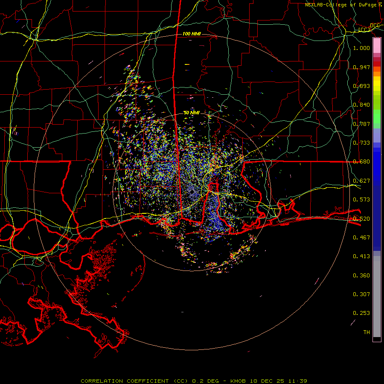Click the 0.573 legend value

[361, 200]
